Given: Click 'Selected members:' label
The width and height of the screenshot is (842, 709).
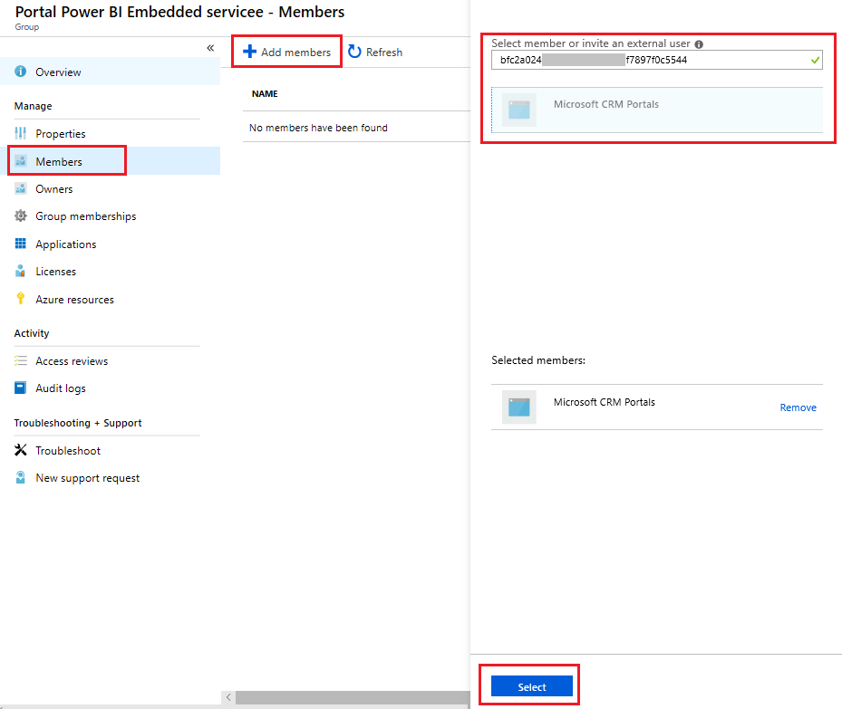Looking at the screenshot, I should pyautogui.click(x=538, y=360).
